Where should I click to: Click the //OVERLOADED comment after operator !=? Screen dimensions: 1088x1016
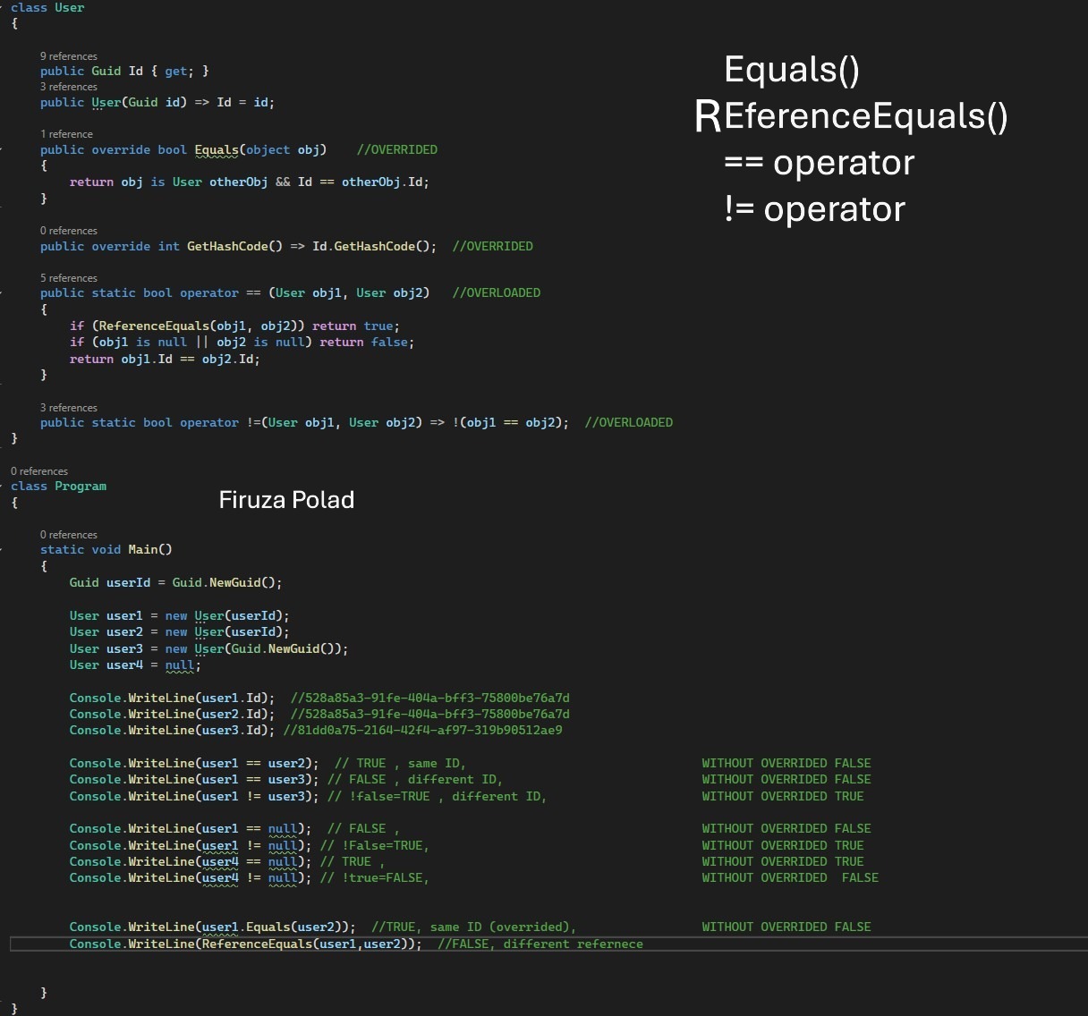click(x=628, y=422)
